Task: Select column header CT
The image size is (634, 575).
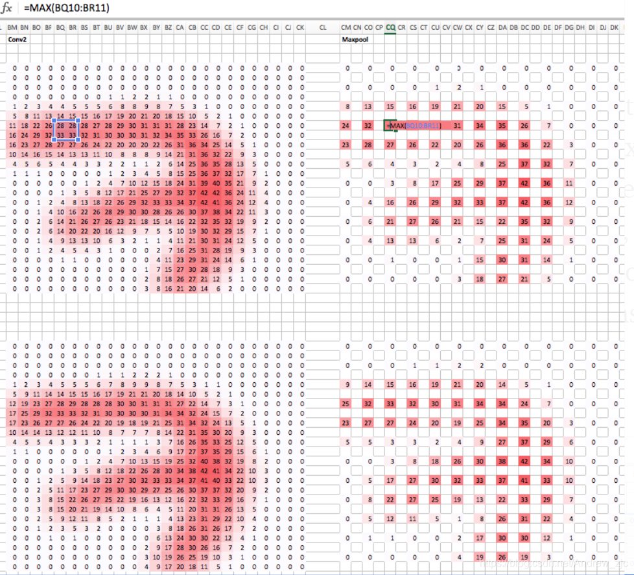Action: (x=424, y=27)
